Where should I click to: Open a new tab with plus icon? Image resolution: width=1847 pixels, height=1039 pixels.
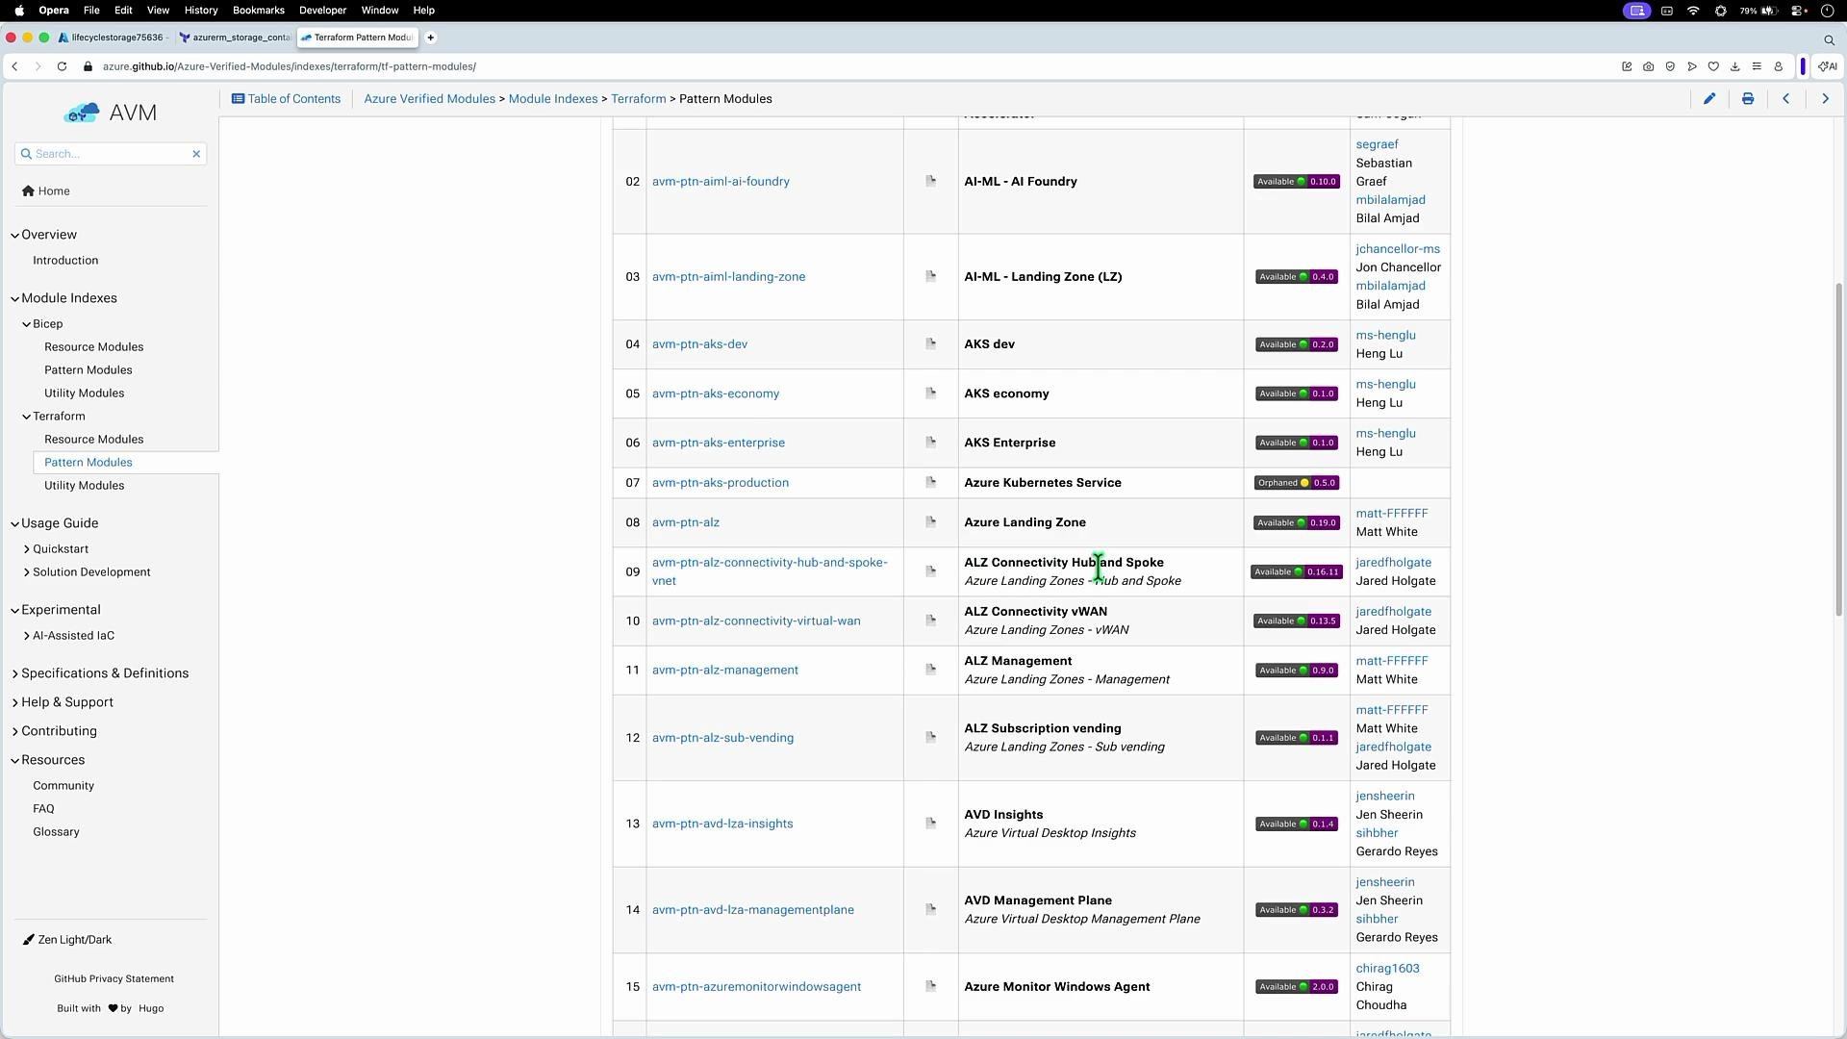431,38
